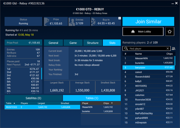
Task: Sort tables by Players column
Action: pyautogui.click(x=24, y=103)
